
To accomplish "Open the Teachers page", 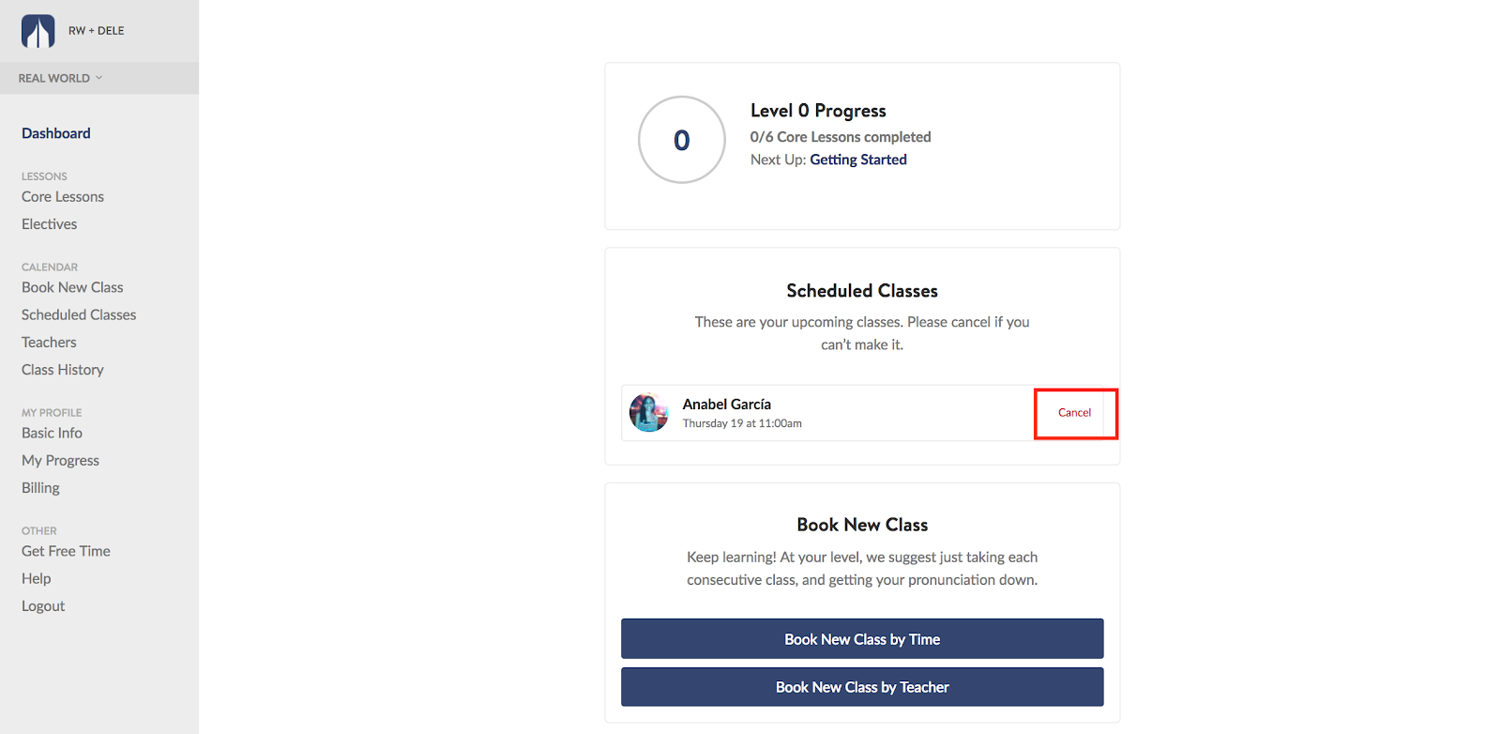I will click(x=49, y=342).
